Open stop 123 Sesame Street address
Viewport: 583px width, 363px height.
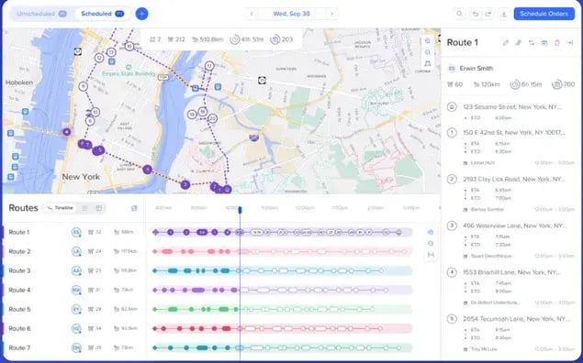click(512, 107)
